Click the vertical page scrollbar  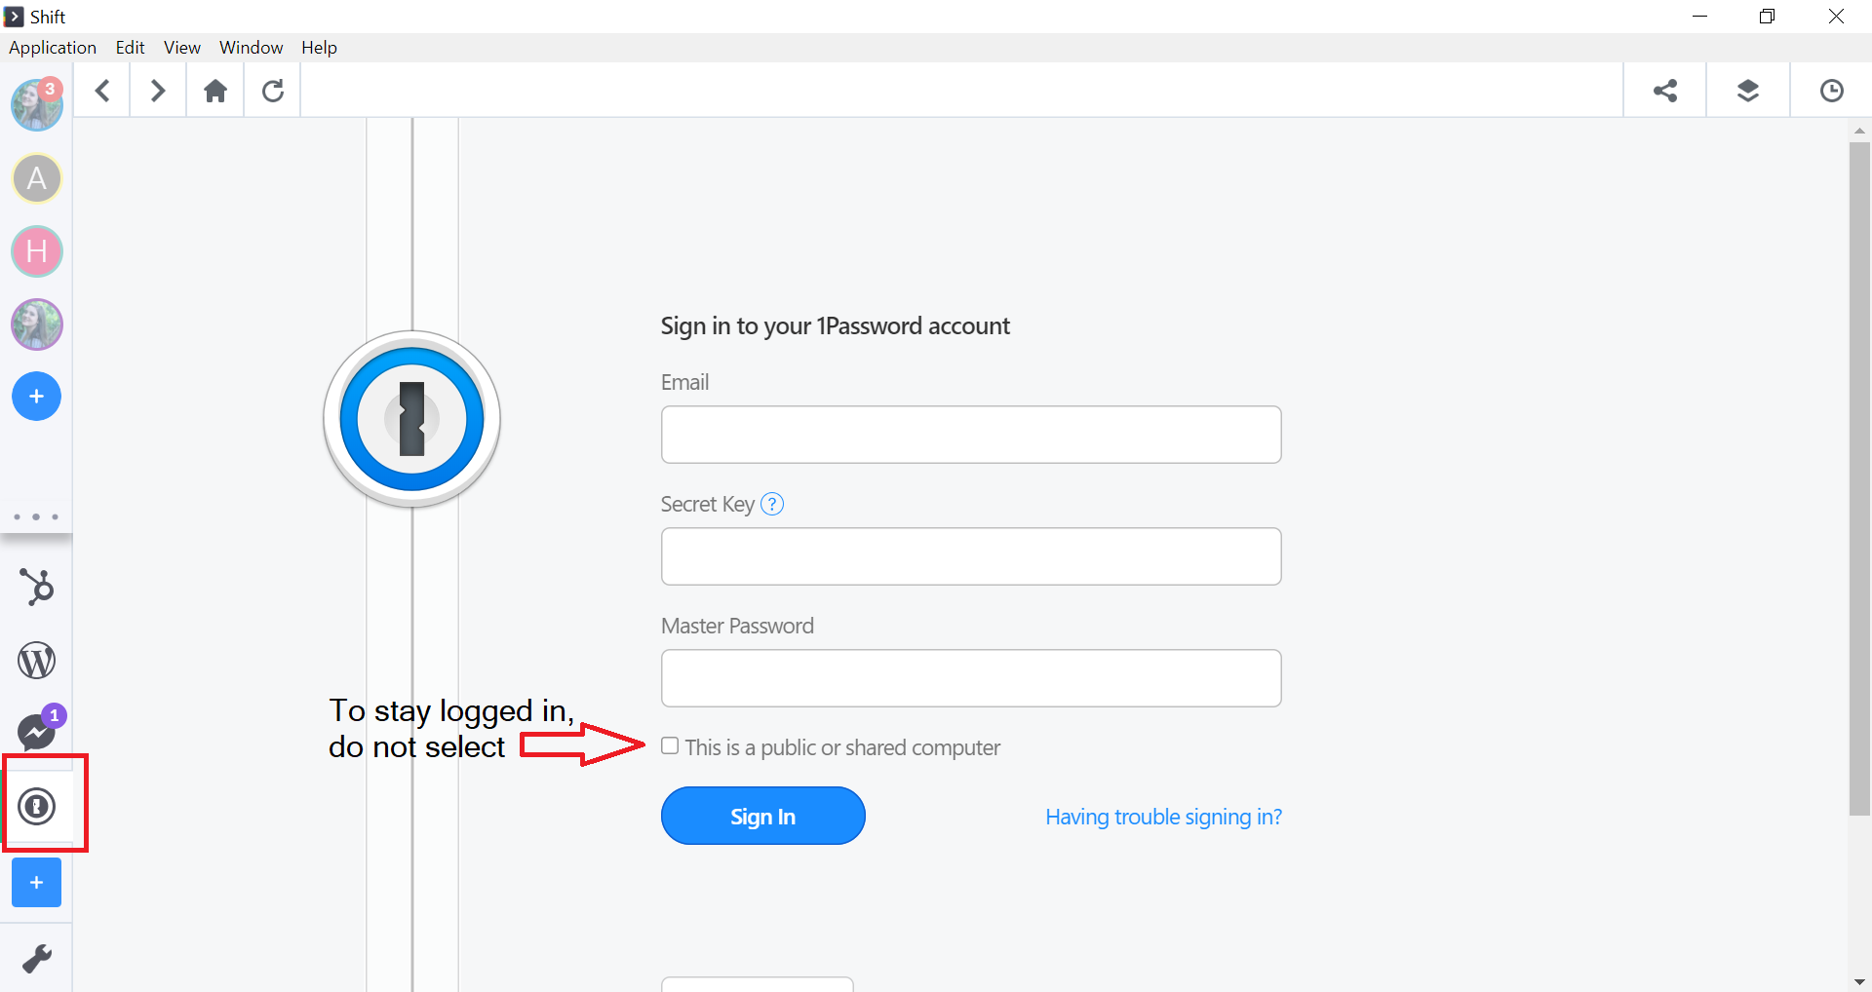coord(1859,477)
